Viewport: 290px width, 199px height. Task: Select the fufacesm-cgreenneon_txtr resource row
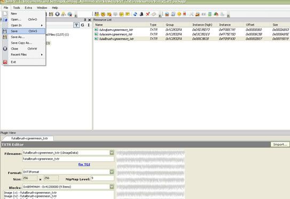[192, 34]
